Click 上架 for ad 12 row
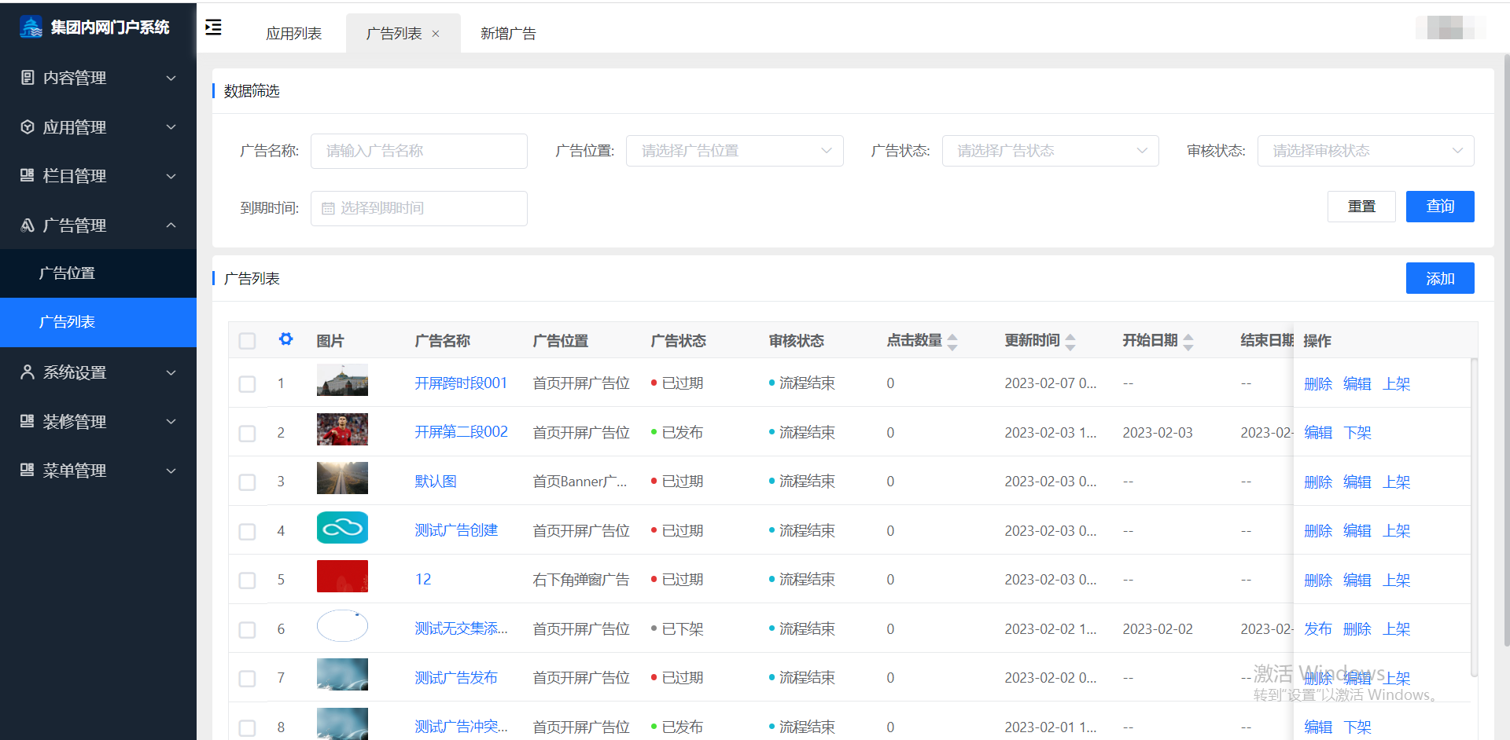The width and height of the screenshot is (1510, 740). coord(1397,580)
